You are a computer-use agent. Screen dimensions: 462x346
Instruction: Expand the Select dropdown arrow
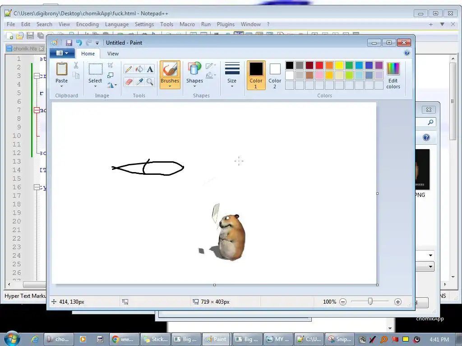click(x=96, y=86)
